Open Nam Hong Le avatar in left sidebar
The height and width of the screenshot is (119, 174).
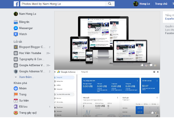(16, 14)
